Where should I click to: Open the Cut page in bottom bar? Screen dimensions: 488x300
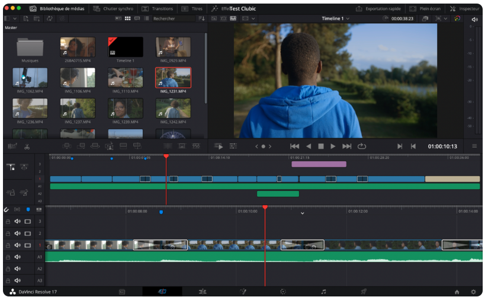point(162,292)
